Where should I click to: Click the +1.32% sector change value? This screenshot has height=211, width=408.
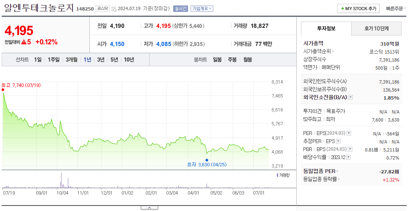pos(391,180)
